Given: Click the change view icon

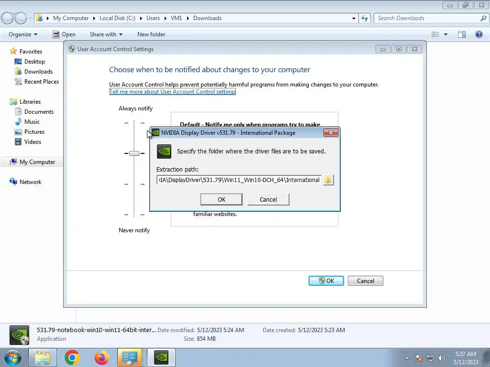Looking at the screenshot, I should (435, 34).
